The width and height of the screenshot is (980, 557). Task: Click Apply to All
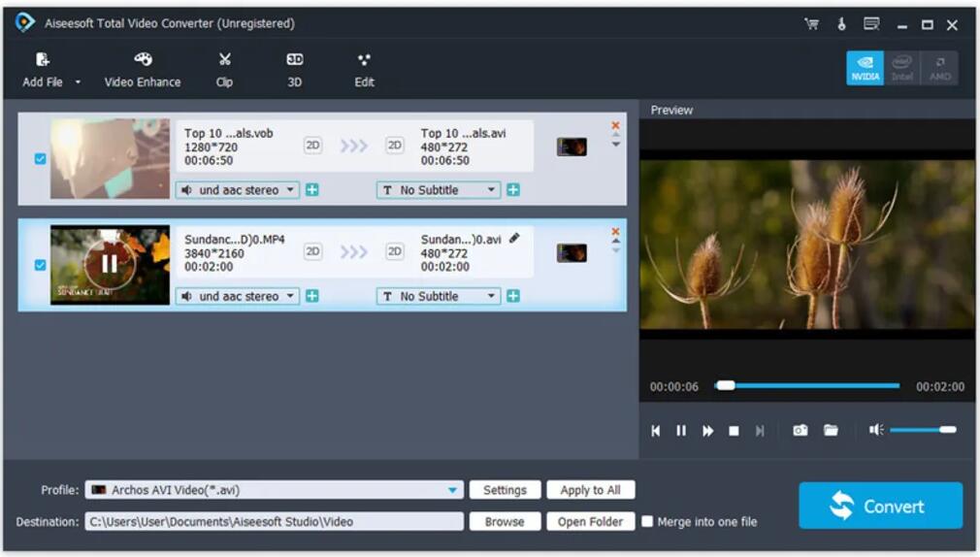tap(590, 490)
